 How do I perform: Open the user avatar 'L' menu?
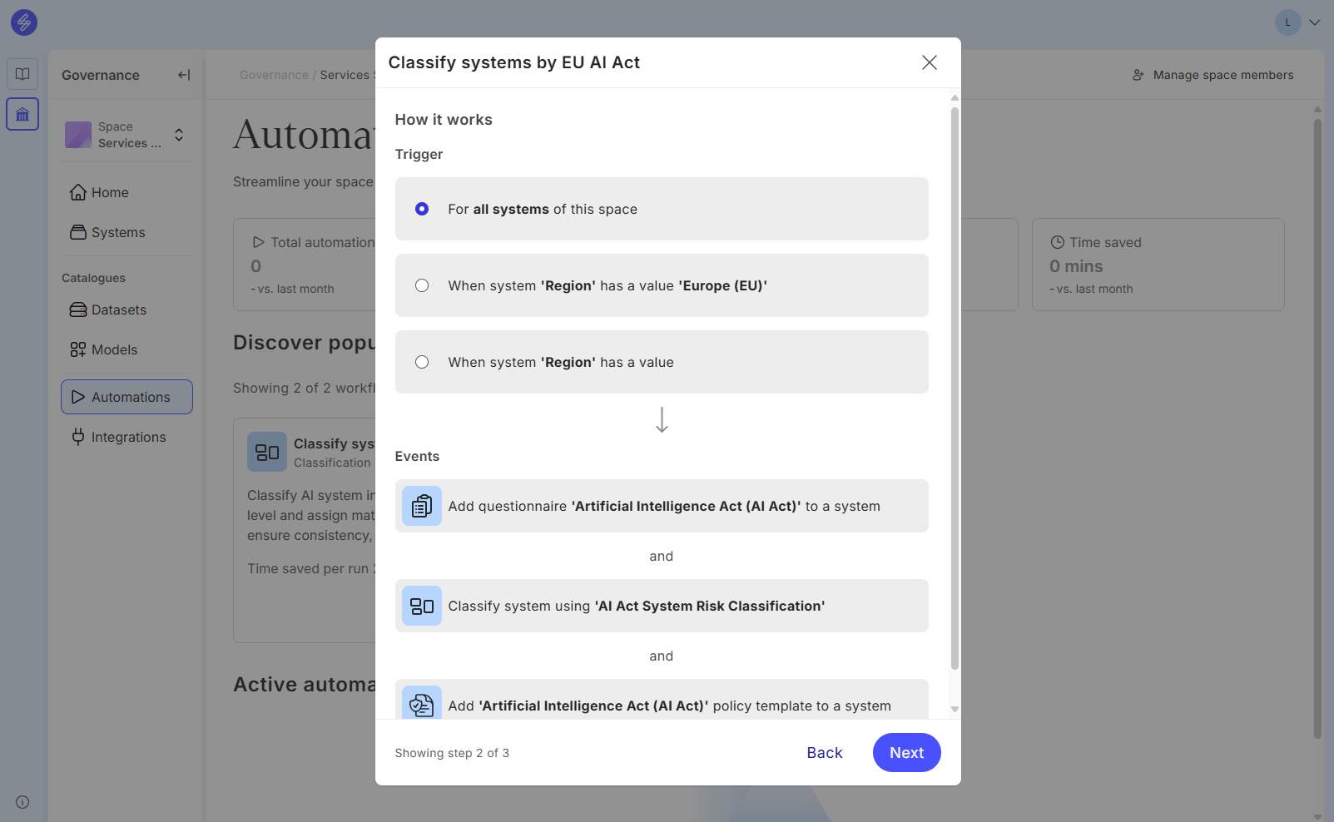(x=1287, y=22)
